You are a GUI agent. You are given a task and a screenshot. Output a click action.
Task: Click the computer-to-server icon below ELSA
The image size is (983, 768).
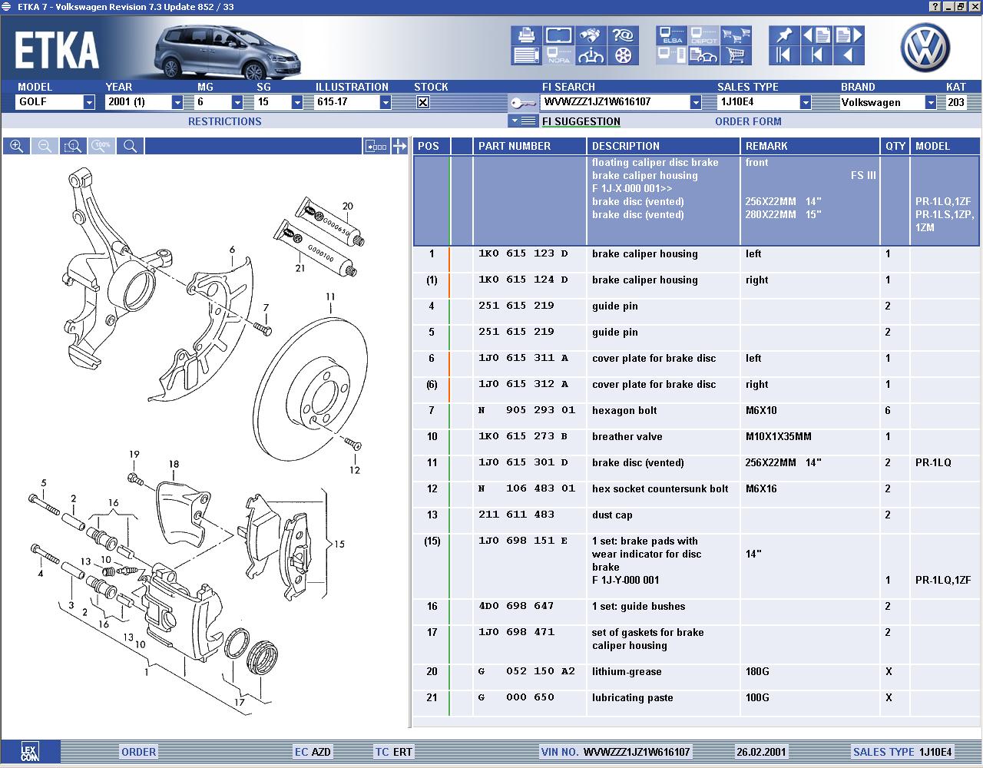(x=671, y=55)
